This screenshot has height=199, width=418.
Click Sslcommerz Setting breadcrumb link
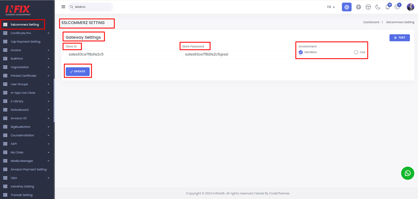(400, 22)
